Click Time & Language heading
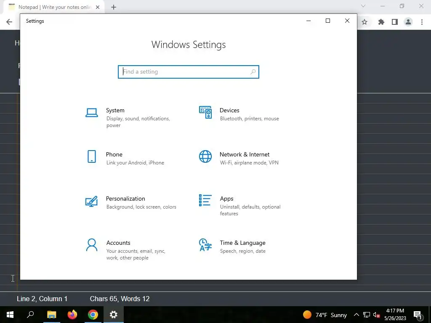 tap(242, 243)
